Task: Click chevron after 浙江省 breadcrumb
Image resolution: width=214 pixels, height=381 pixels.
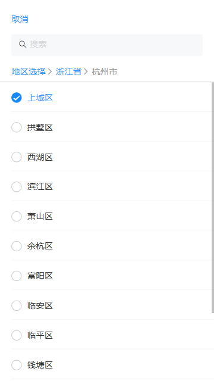Action: pos(86,71)
